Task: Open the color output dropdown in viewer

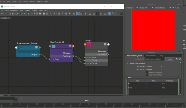Action: coord(163,8)
